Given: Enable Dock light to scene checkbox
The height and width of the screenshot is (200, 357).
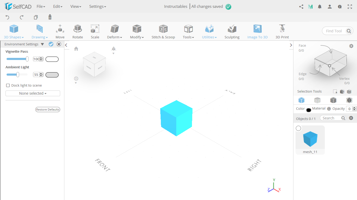Looking at the screenshot, I should pyautogui.click(x=8, y=85).
